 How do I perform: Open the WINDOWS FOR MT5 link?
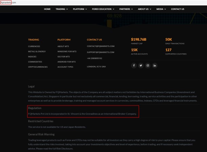coord(67,51)
